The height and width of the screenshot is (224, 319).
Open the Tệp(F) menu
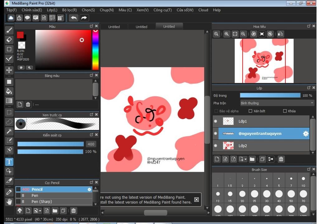12,10
